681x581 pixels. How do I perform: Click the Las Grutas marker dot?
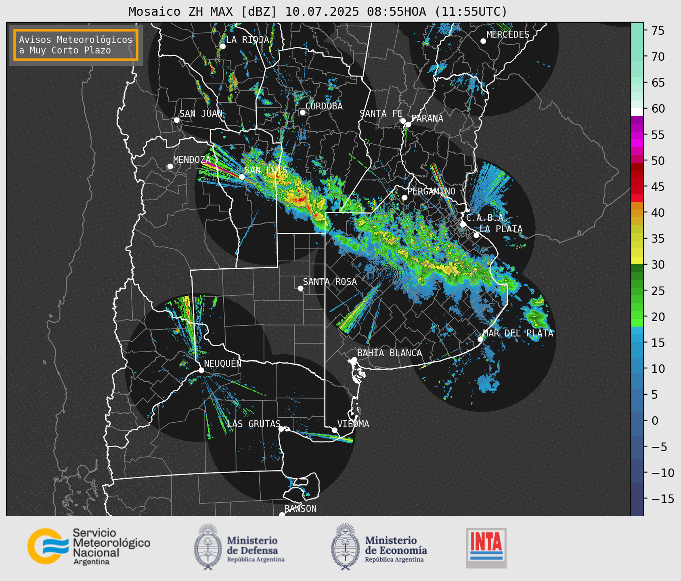281,429
